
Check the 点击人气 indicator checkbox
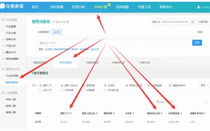(40, 90)
